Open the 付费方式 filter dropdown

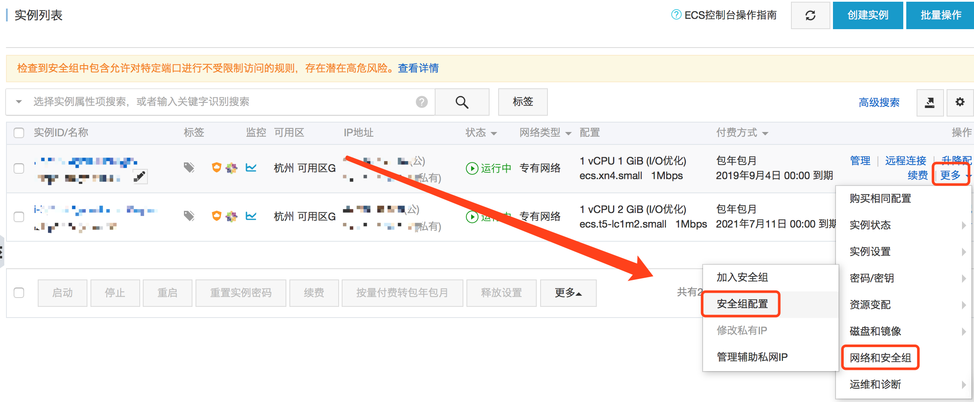(766, 133)
